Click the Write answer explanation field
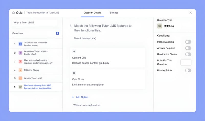The image size is (205, 121). [87, 105]
